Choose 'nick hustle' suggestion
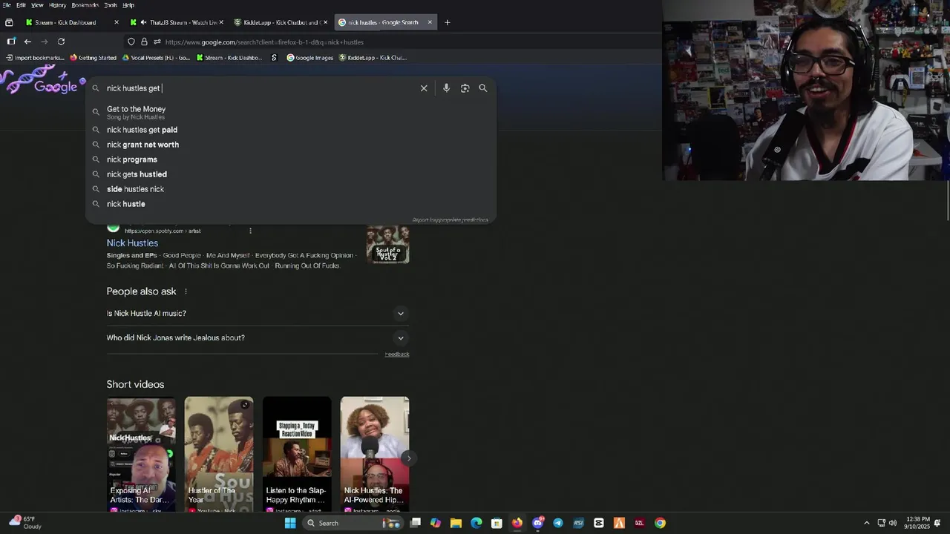950x534 pixels. [x=291, y=204]
